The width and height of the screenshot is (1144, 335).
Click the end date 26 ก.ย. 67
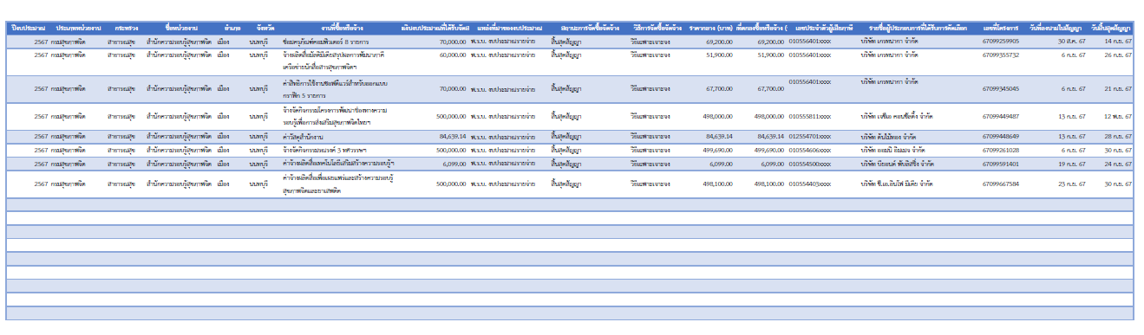click(x=1118, y=55)
